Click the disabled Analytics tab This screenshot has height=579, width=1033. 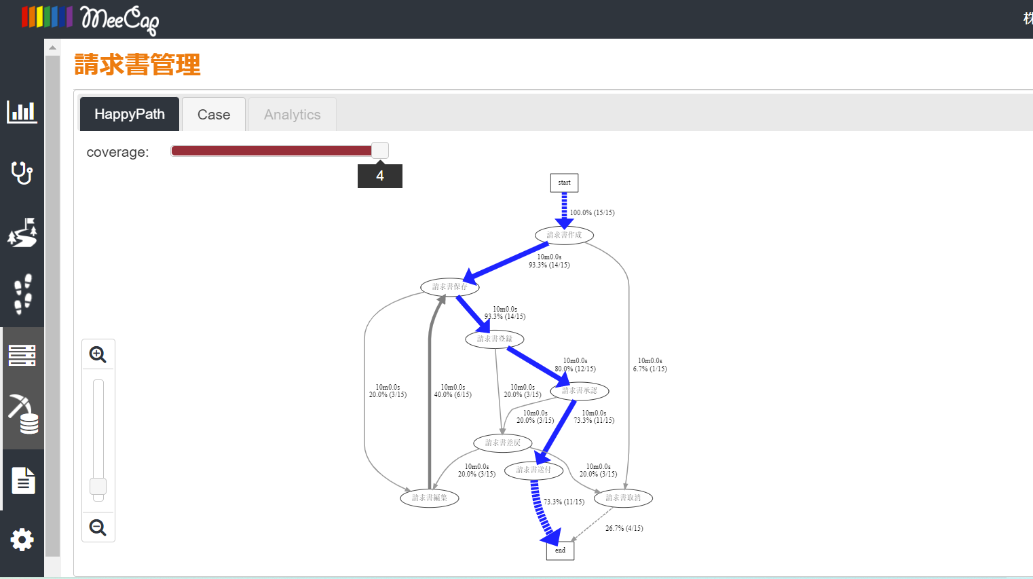pyautogui.click(x=292, y=114)
